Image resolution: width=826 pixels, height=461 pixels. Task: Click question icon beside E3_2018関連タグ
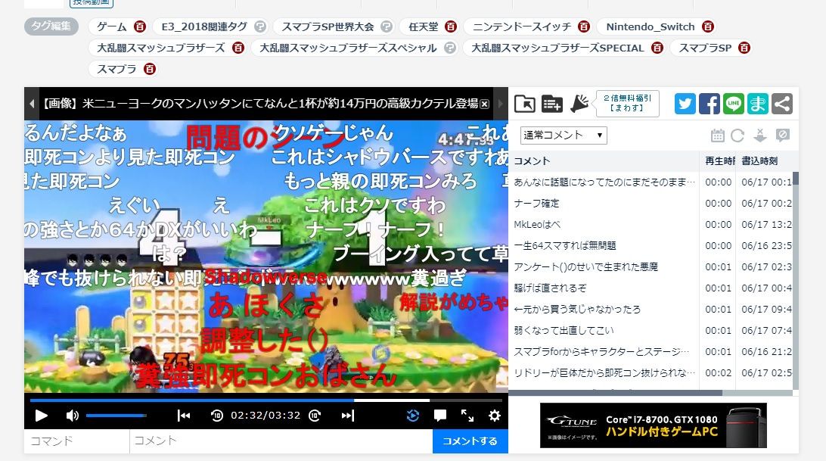pyautogui.click(x=259, y=26)
